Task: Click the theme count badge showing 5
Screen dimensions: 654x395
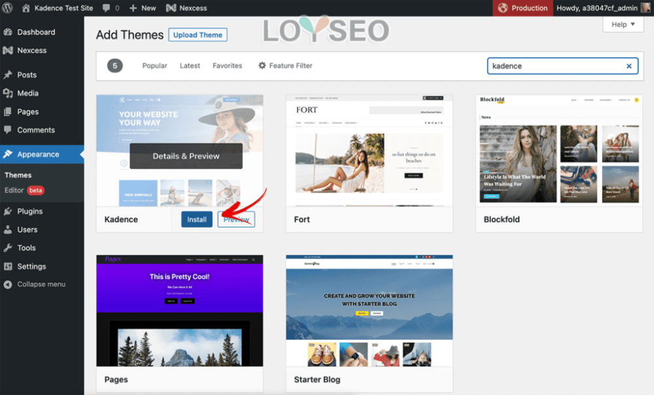Action: 115,66
